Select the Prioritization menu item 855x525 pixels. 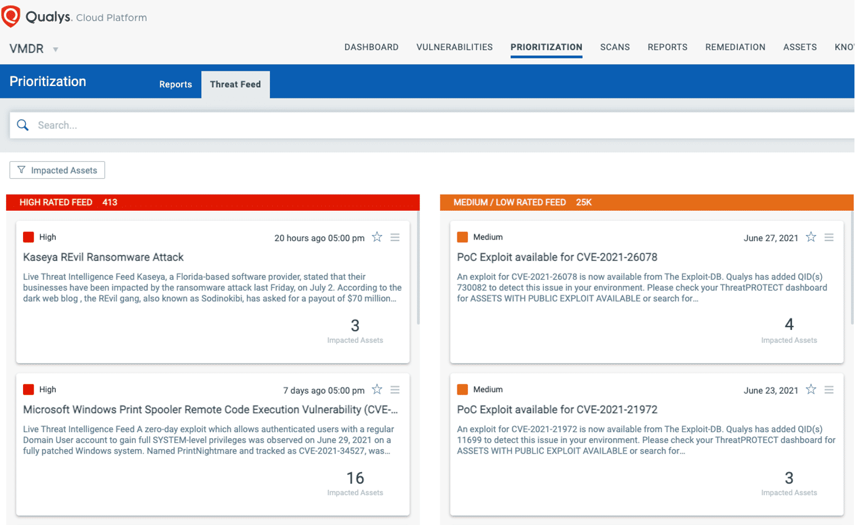(x=546, y=47)
